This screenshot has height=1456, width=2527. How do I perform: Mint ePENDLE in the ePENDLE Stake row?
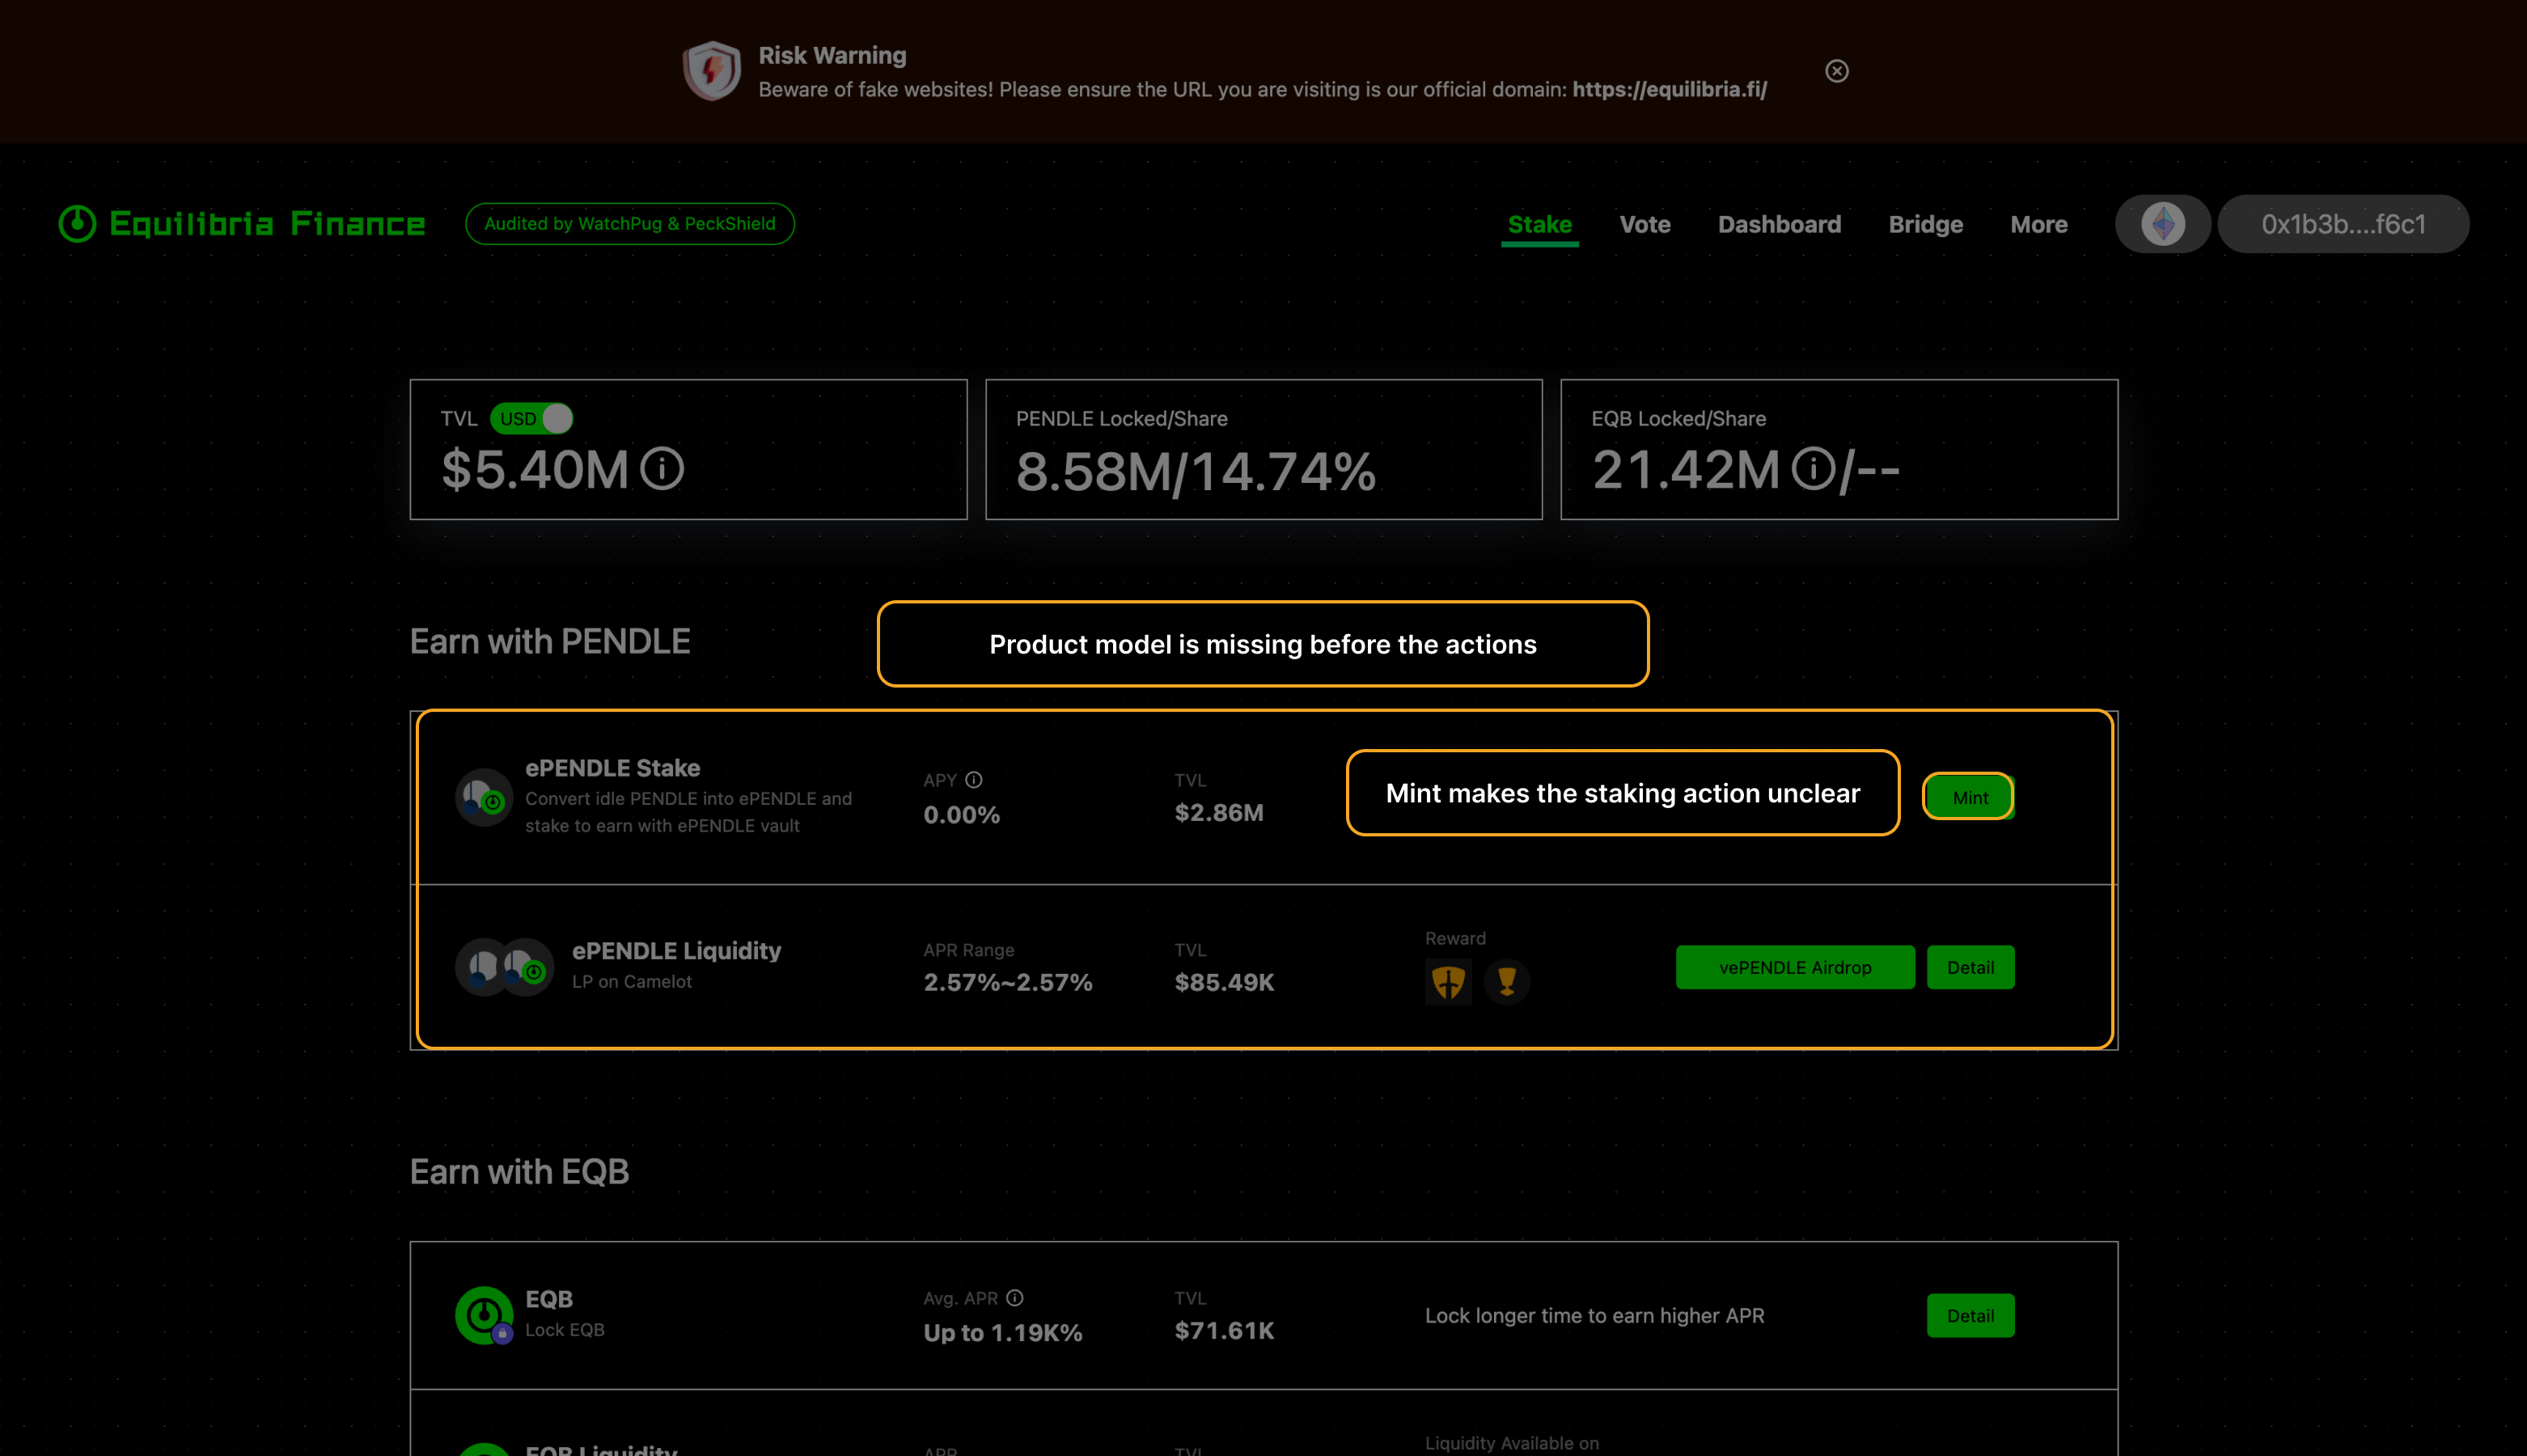(x=1970, y=797)
